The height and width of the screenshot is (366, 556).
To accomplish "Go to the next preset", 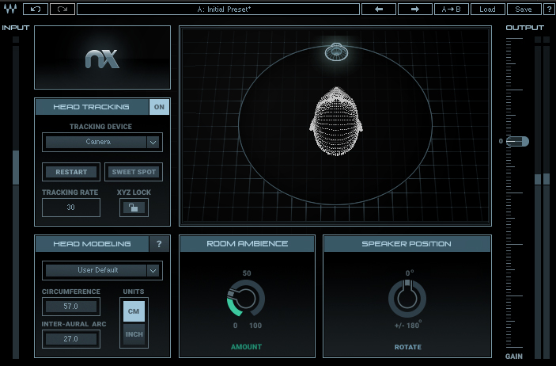I will [x=415, y=10].
